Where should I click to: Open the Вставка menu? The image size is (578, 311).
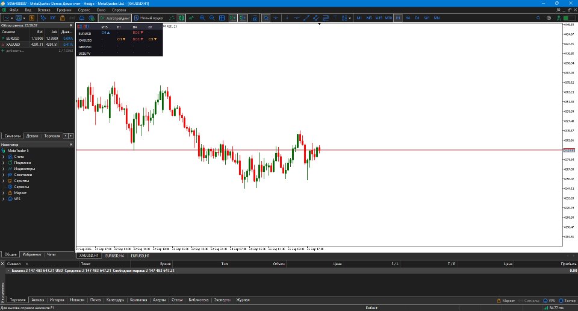pos(44,10)
